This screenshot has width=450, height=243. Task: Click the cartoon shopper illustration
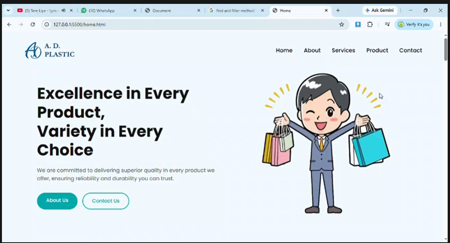click(x=326, y=143)
